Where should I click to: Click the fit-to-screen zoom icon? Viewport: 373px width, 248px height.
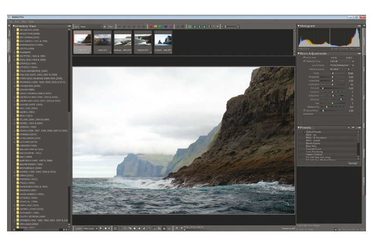coord(115,228)
